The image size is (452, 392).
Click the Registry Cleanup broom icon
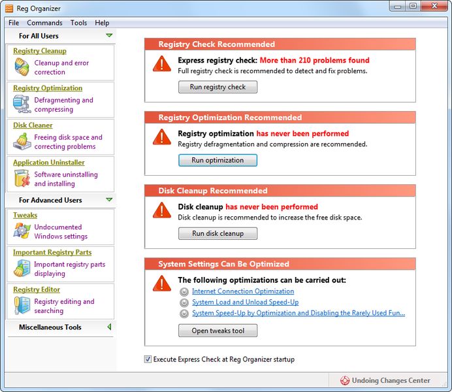pyautogui.click(x=22, y=67)
